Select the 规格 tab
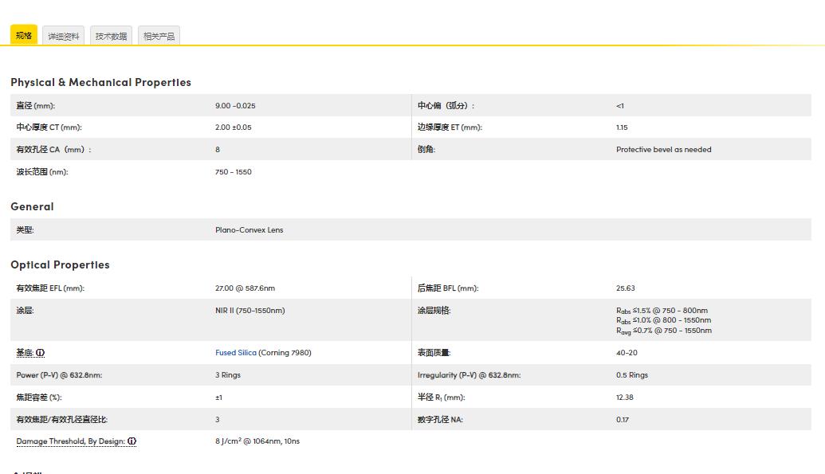Image resolution: width=825 pixels, height=474 pixels. 24,36
